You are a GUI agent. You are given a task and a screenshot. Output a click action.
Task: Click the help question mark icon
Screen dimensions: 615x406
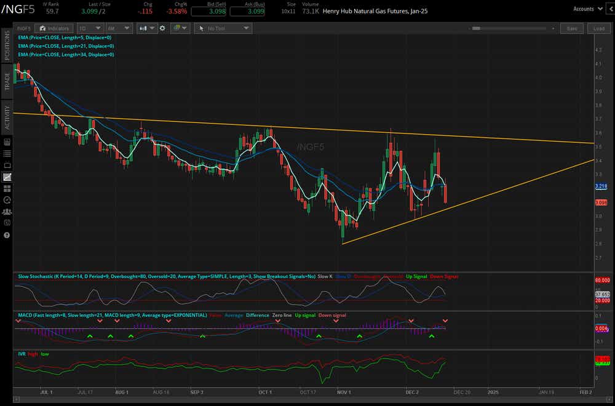point(7,235)
